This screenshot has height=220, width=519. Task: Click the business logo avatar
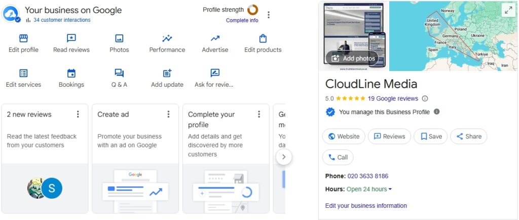coord(11,14)
